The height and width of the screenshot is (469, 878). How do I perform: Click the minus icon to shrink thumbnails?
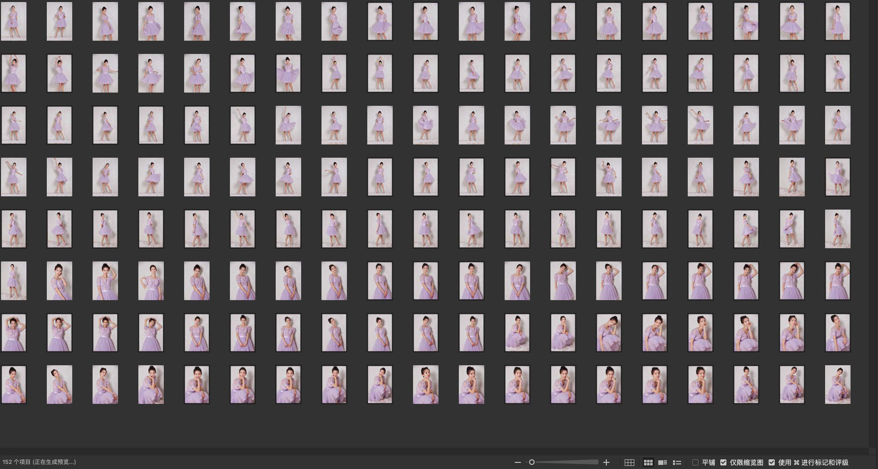point(517,462)
